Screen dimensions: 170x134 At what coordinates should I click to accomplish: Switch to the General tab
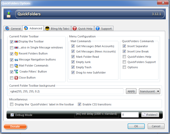pyautogui.click(x=13, y=28)
